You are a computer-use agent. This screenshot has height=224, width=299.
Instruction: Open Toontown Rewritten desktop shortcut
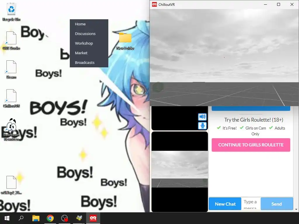(x=11, y=129)
